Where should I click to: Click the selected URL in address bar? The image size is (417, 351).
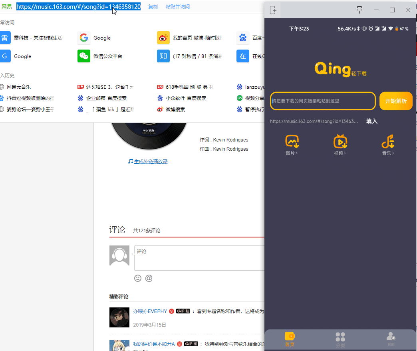[x=78, y=7]
